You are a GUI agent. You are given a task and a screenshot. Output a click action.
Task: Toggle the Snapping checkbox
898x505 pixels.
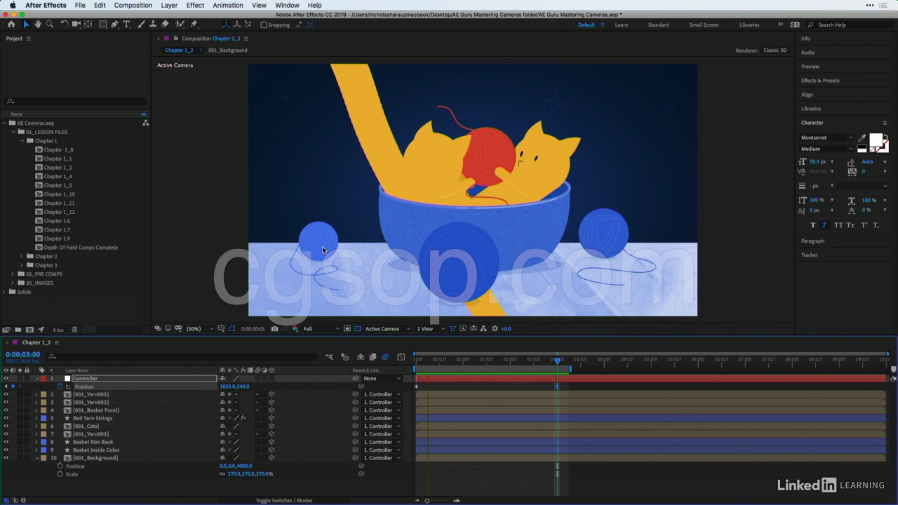(264, 25)
